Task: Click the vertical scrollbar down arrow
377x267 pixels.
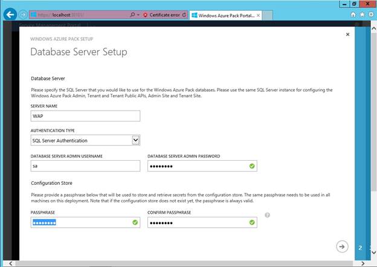Action: (x=374, y=253)
